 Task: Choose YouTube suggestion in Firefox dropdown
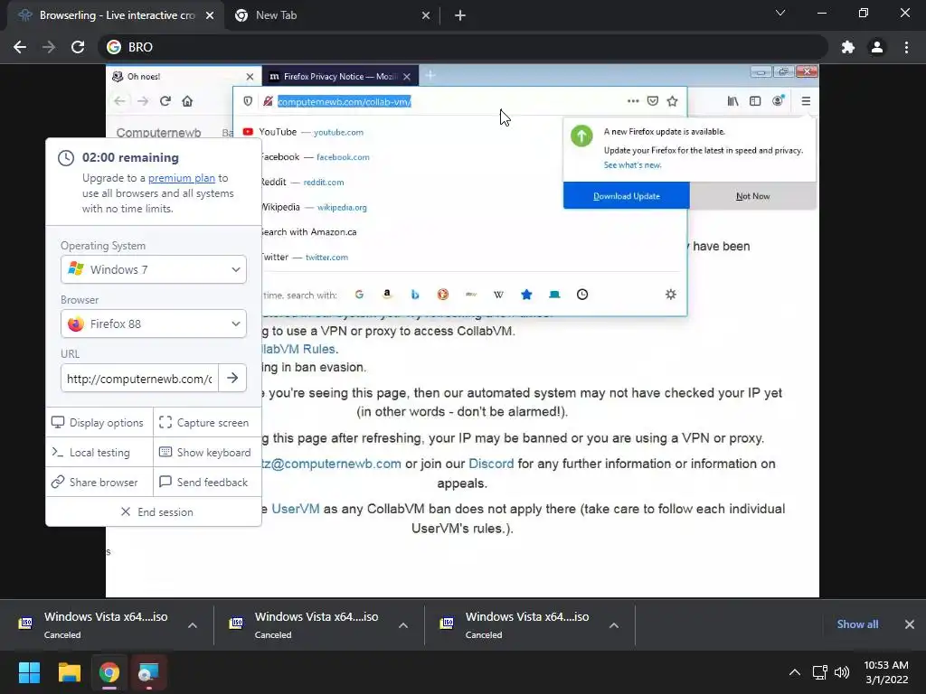tap(311, 132)
